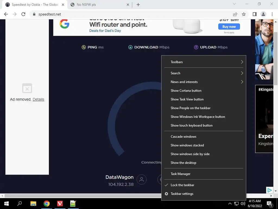The image size is (278, 209).
Task: Toggle Show People on the taskbar
Action: pyautogui.click(x=204, y=108)
